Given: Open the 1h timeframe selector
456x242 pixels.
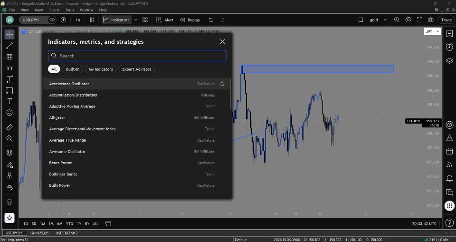Looking at the screenshot, I should 77,20.
